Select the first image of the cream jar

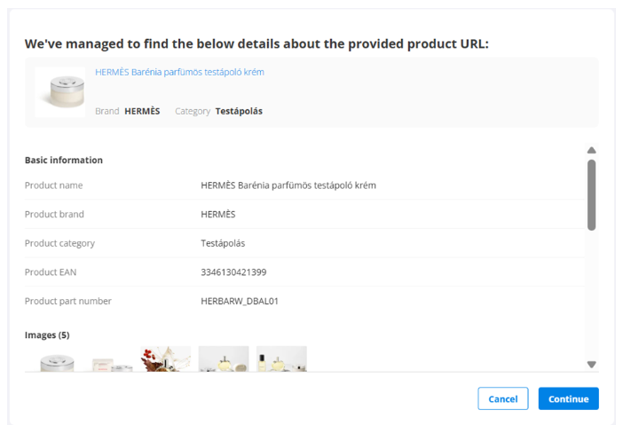click(x=58, y=360)
